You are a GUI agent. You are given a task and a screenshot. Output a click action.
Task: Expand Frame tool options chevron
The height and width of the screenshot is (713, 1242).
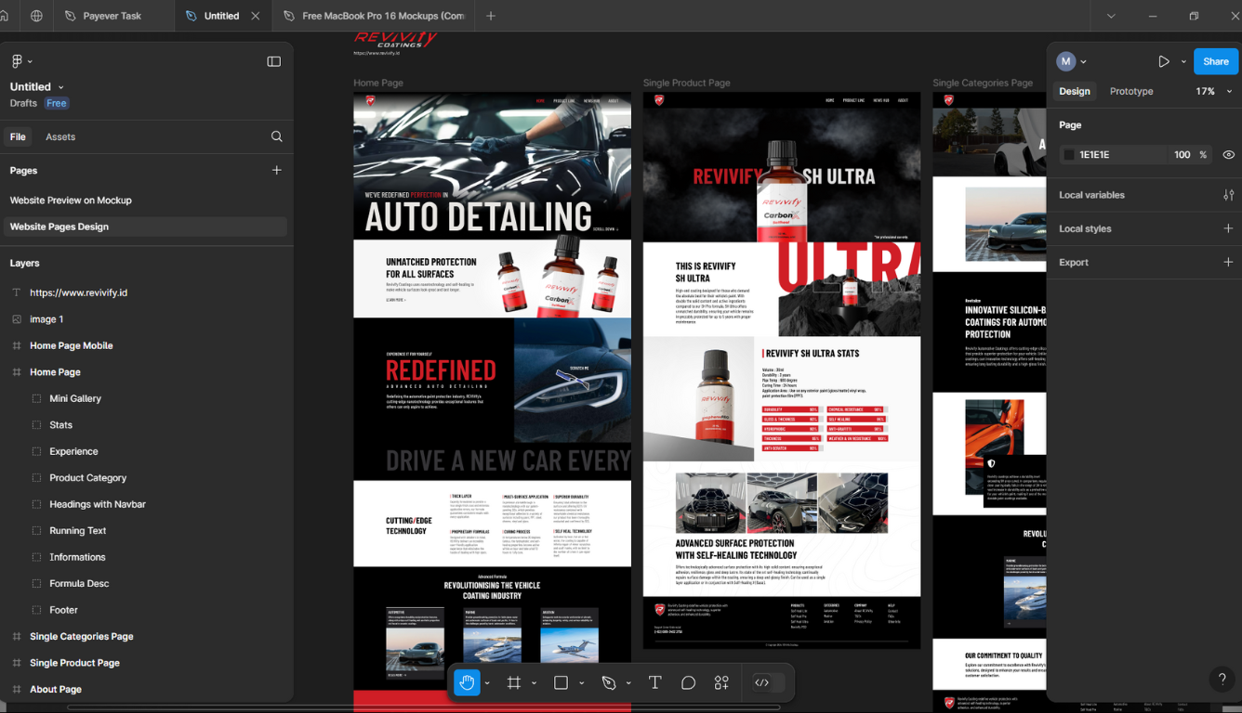pos(534,683)
